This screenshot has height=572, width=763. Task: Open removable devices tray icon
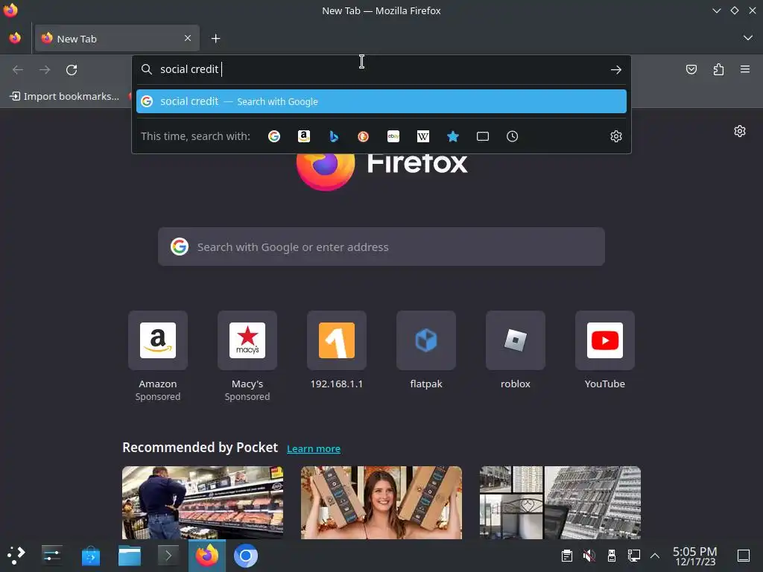(x=612, y=556)
